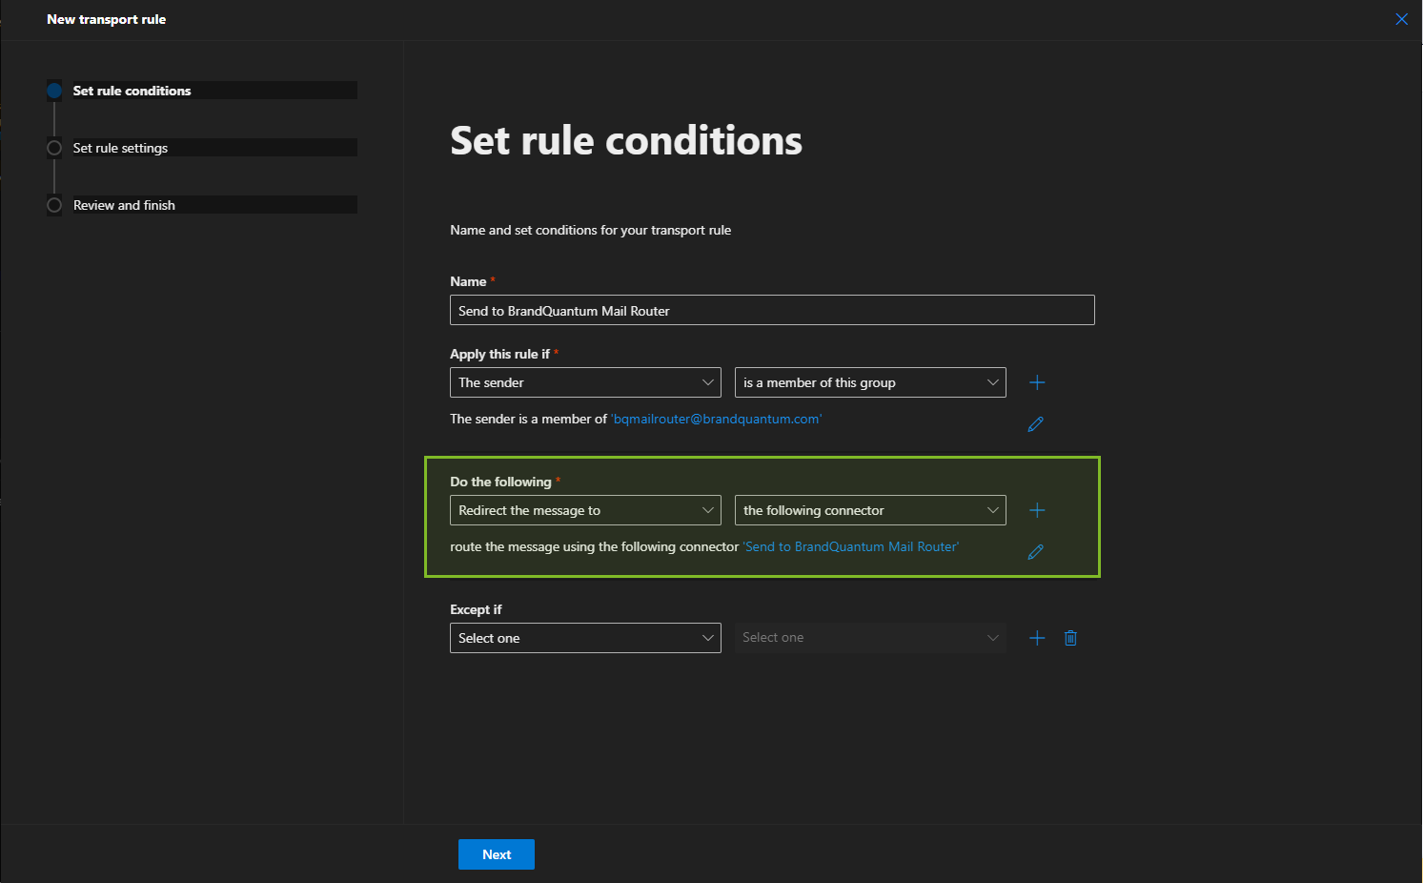Add another exception under Except if
Image resolution: width=1423 pixels, height=883 pixels.
click(1037, 638)
